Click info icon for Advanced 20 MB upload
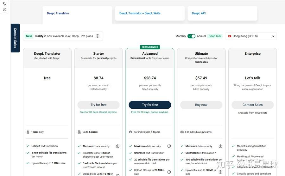This screenshot has height=176, width=285. pos(169,172)
